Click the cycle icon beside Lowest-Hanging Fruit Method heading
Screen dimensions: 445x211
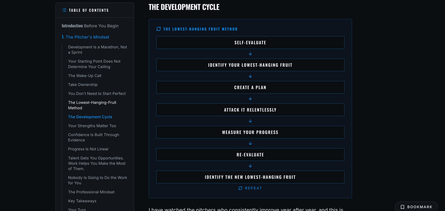point(159,29)
